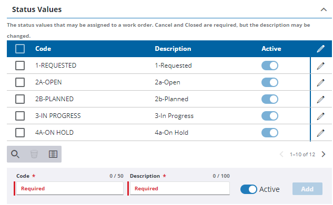Viewport: 333px width, 205px height.
Task: Edit the 1-REQUESTED row with its pencil icon
Action: pos(321,66)
